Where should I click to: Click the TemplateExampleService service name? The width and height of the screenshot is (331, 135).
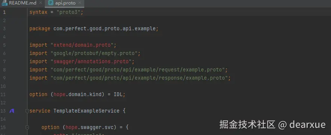[87, 111]
